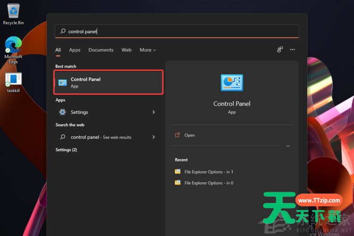The height and width of the screenshot is (236, 354).
Task: Click the search options share icon
Action: pos(280,50)
